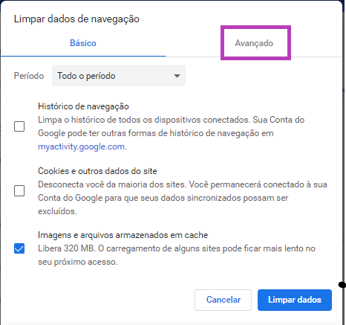This screenshot has width=346, height=325.
Task: Open the myactivity.google.com link
Action: tap(81, 147)
